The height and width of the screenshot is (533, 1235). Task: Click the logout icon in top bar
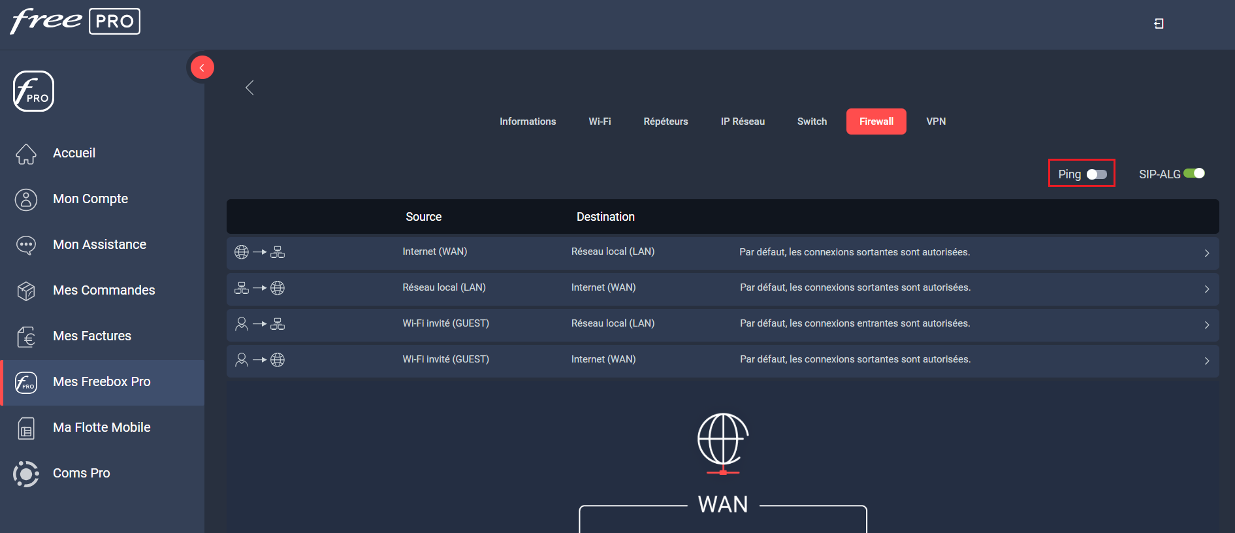(1159, 24)
